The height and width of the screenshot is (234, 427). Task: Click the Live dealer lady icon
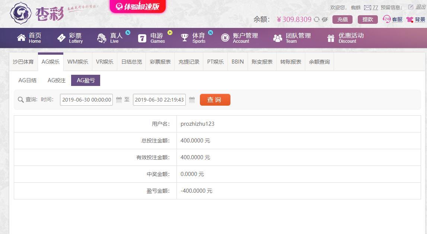pos(102,38)
